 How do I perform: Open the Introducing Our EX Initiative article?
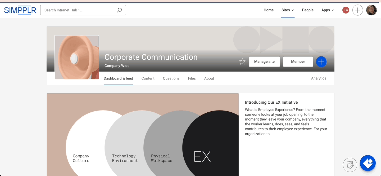point(271,102)
